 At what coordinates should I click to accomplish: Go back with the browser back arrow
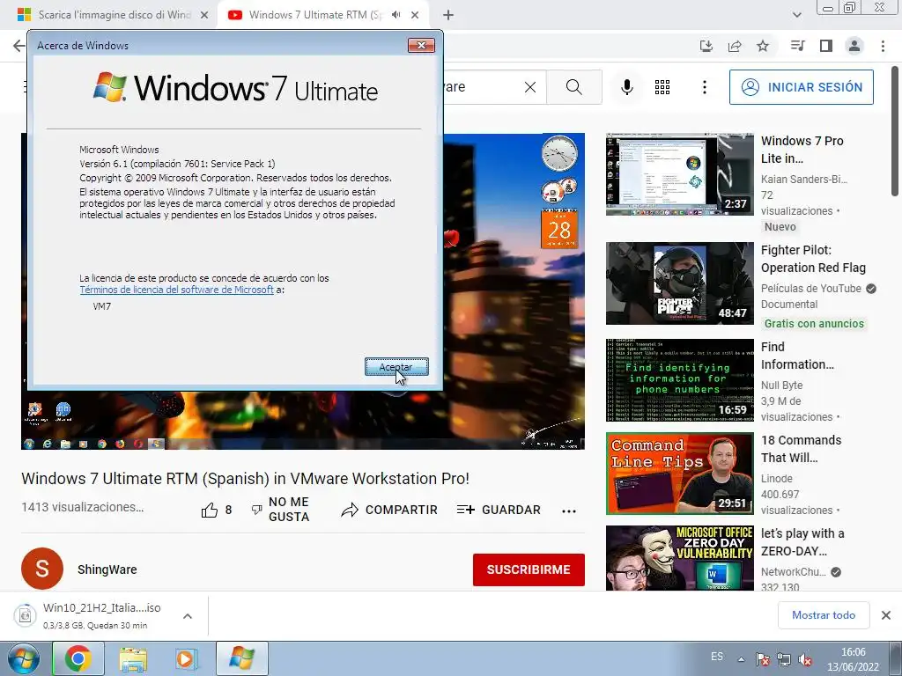[18, 46]
